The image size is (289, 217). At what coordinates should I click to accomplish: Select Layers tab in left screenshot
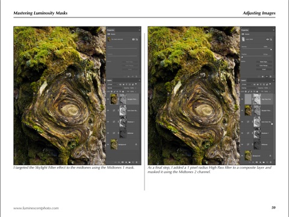(110, 80)
